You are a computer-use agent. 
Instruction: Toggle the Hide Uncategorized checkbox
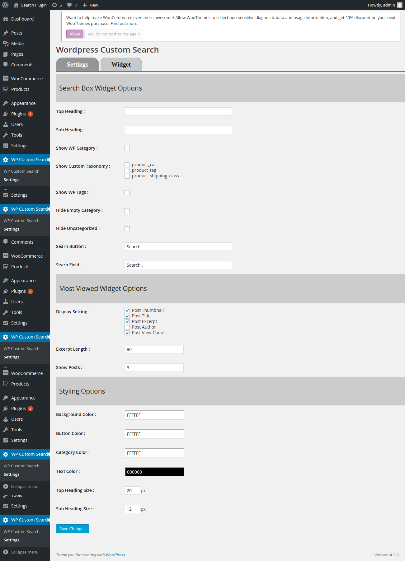pyautogui.click(x=127, y=229)
